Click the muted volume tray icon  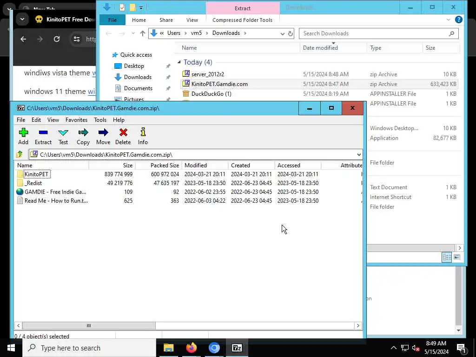pyautogui.click(x=415, y=348)
